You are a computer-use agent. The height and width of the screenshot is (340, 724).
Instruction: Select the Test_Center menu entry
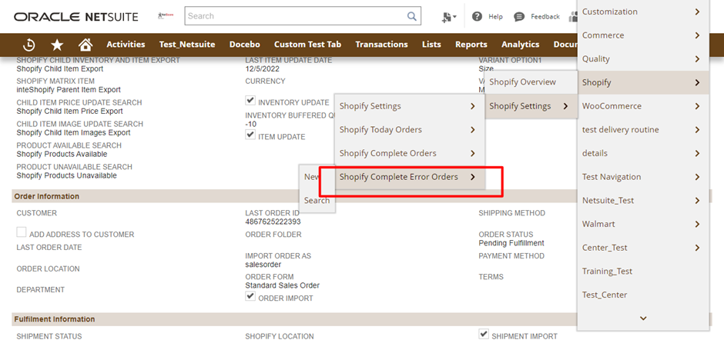pyautogui.click(x=642, y=295)
